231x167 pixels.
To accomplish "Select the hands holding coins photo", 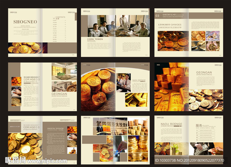I will coord(213,46).
